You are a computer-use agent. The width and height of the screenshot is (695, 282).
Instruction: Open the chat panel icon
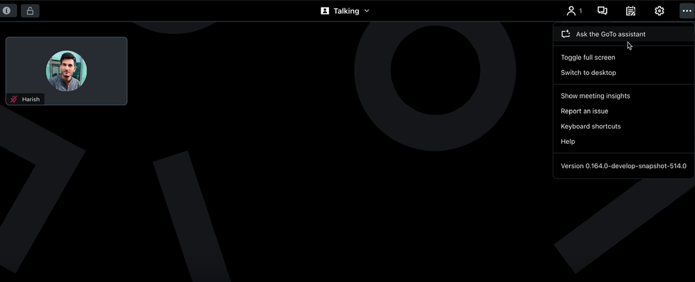click(602, 11)
